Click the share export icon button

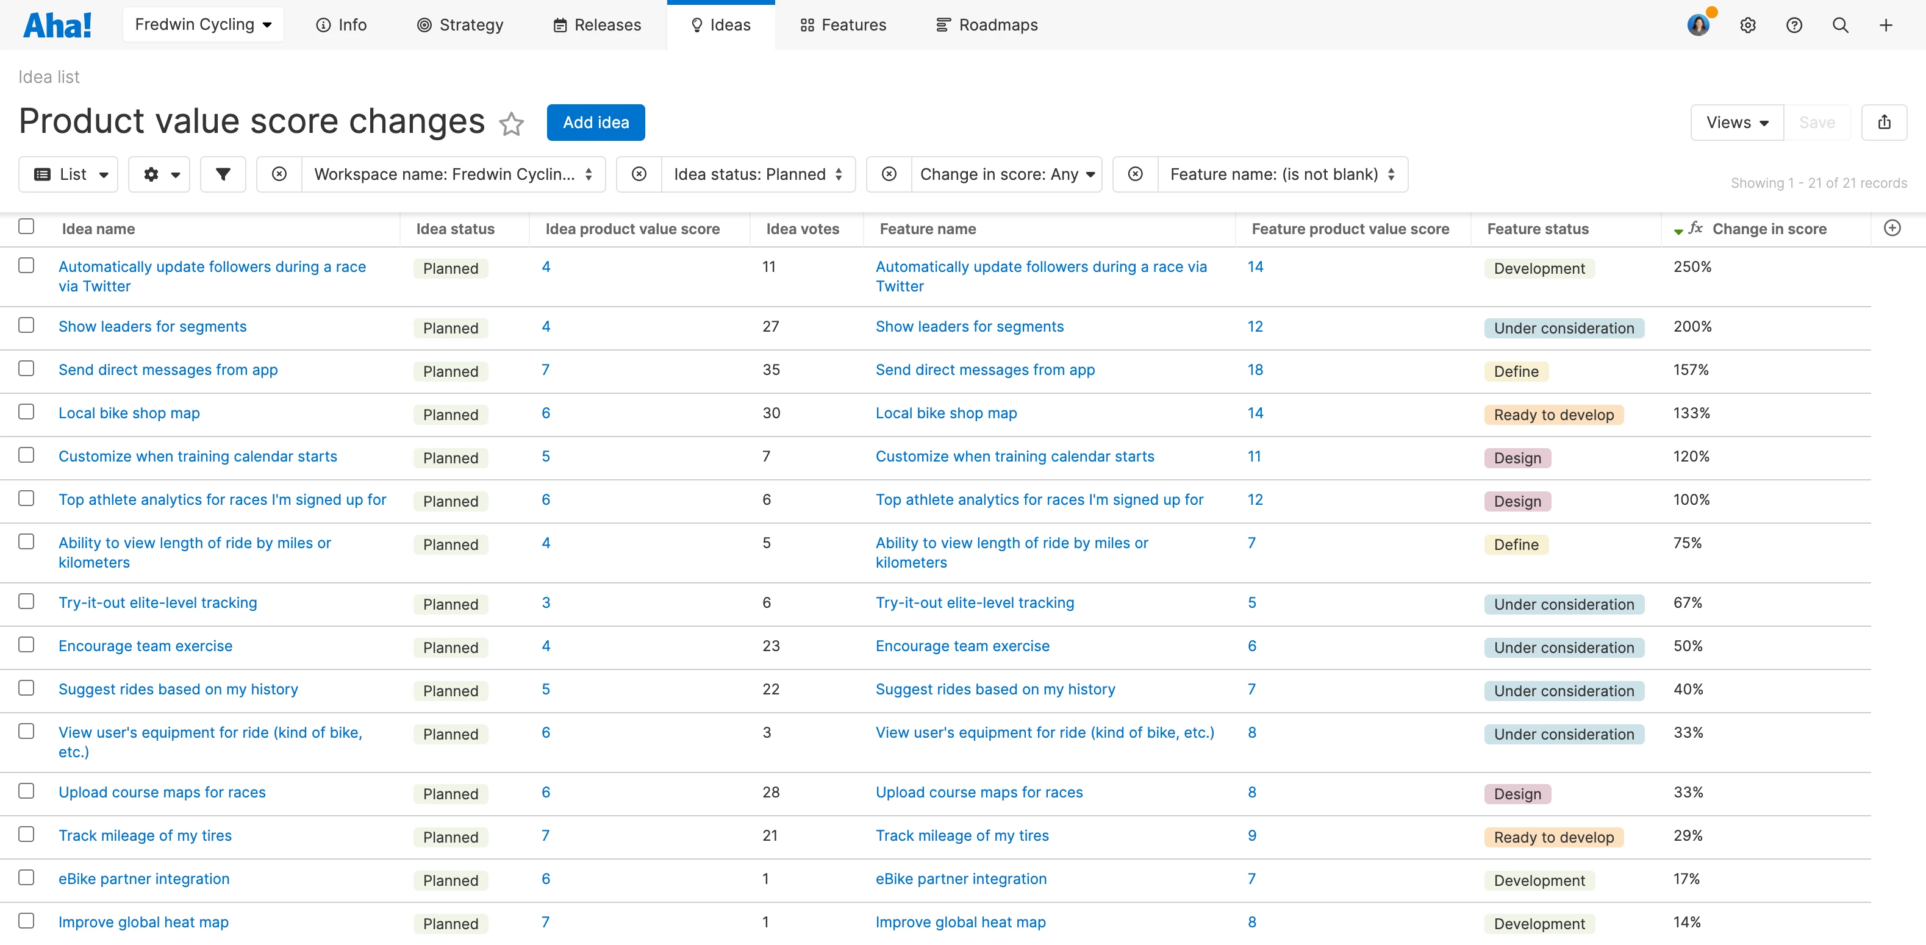point(1883,123)
